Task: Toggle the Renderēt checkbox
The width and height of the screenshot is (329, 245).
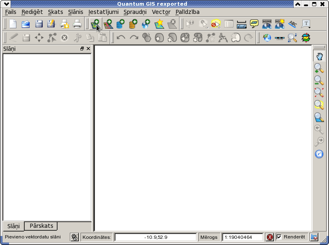Action: [x=279, y=237]
